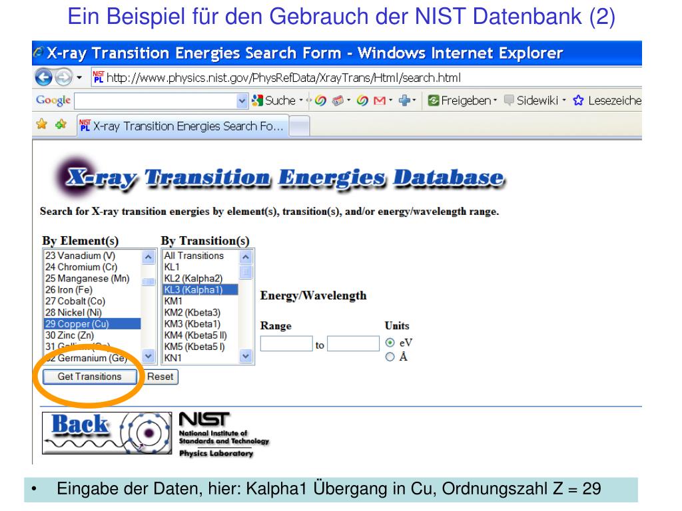Select 25 Manganese (Mn) in element list

pyautogui.click(x=92, y=278)
